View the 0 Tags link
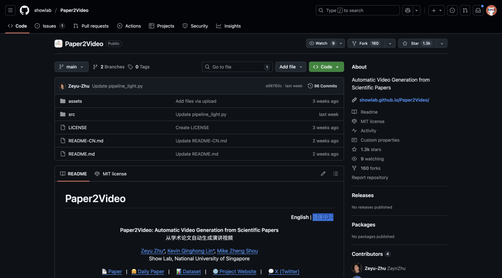The width and height of the screenshot is (502, 278). coord(139,66)
